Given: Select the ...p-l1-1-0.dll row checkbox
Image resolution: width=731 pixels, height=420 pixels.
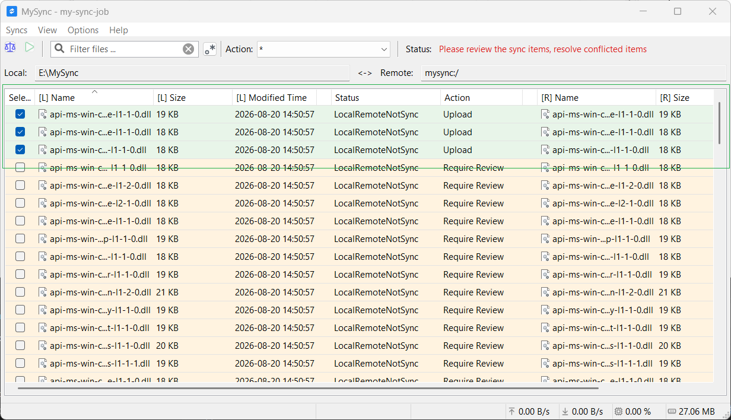Looking at the screenshot, I should tap(20, 239).
